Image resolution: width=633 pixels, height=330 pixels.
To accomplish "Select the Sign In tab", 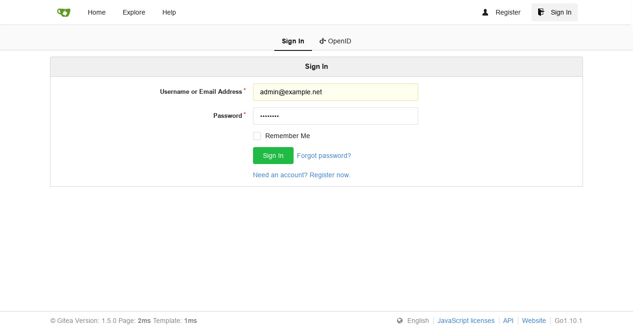I will click(x=293, y=41).
